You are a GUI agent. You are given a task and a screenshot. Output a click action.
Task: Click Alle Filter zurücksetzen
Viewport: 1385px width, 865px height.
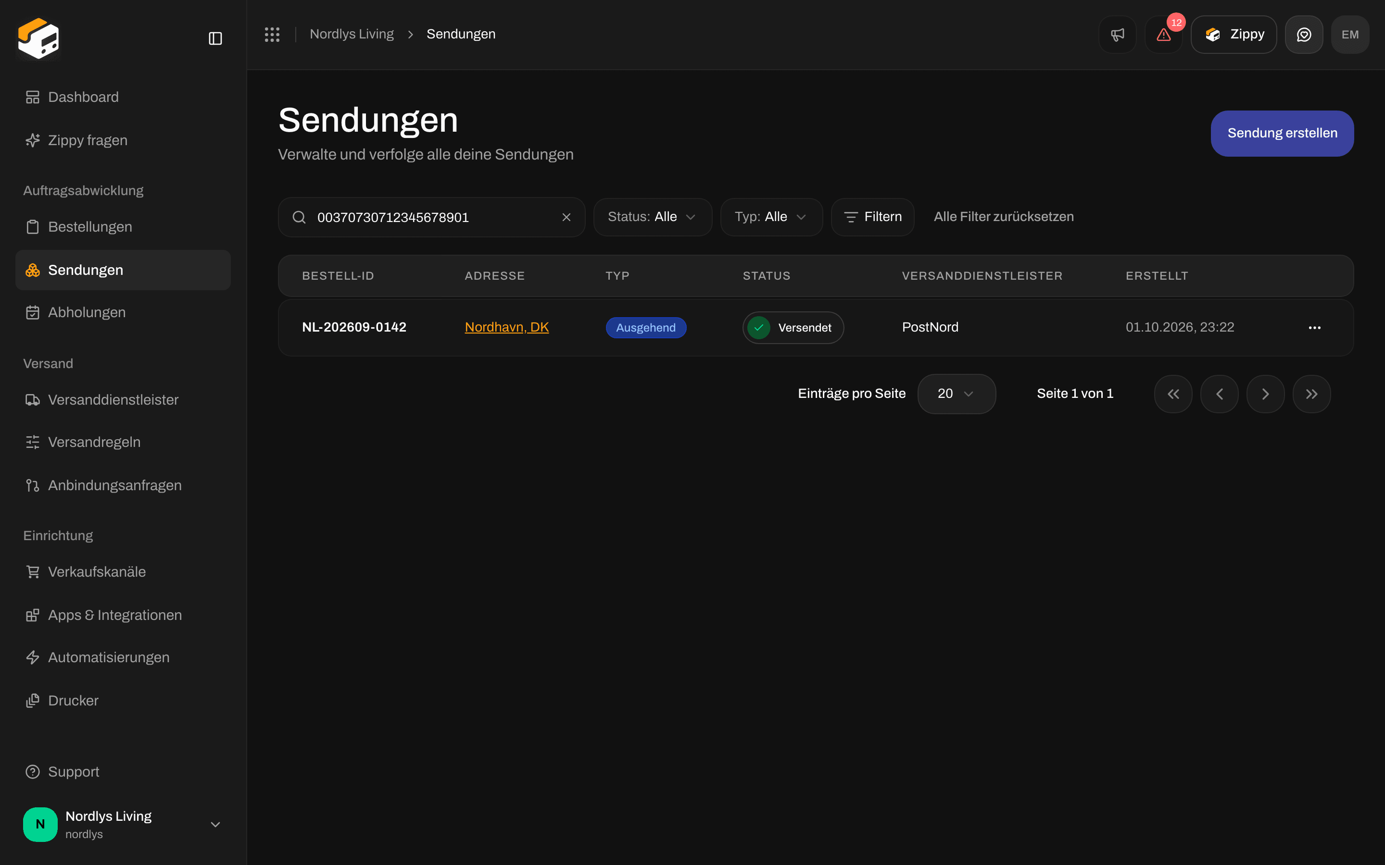click(1003, 217)
